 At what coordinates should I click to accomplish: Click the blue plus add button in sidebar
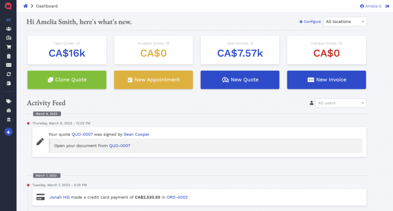pos(8,132)
